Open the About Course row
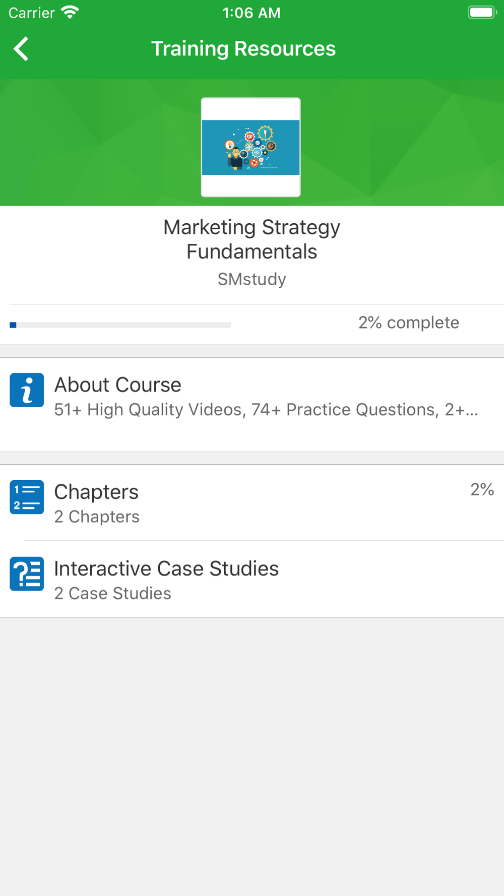Screen dimensions: 504x896 tap(252, 405)
